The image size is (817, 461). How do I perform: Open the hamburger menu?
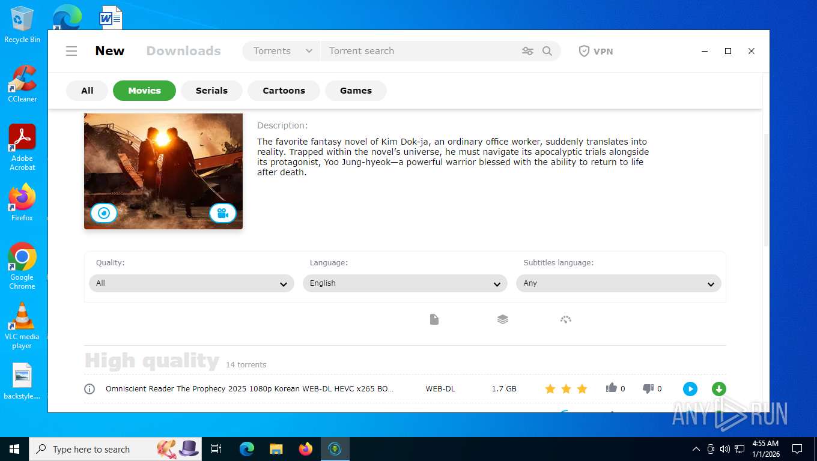coord(71,51)
